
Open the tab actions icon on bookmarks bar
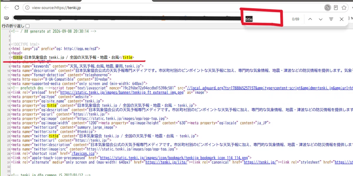point(6,18)
